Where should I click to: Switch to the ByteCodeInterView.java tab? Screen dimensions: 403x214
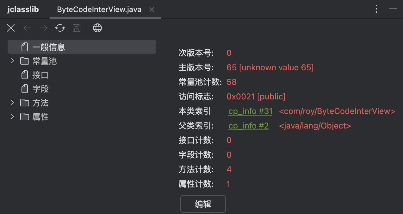point(99,9)
